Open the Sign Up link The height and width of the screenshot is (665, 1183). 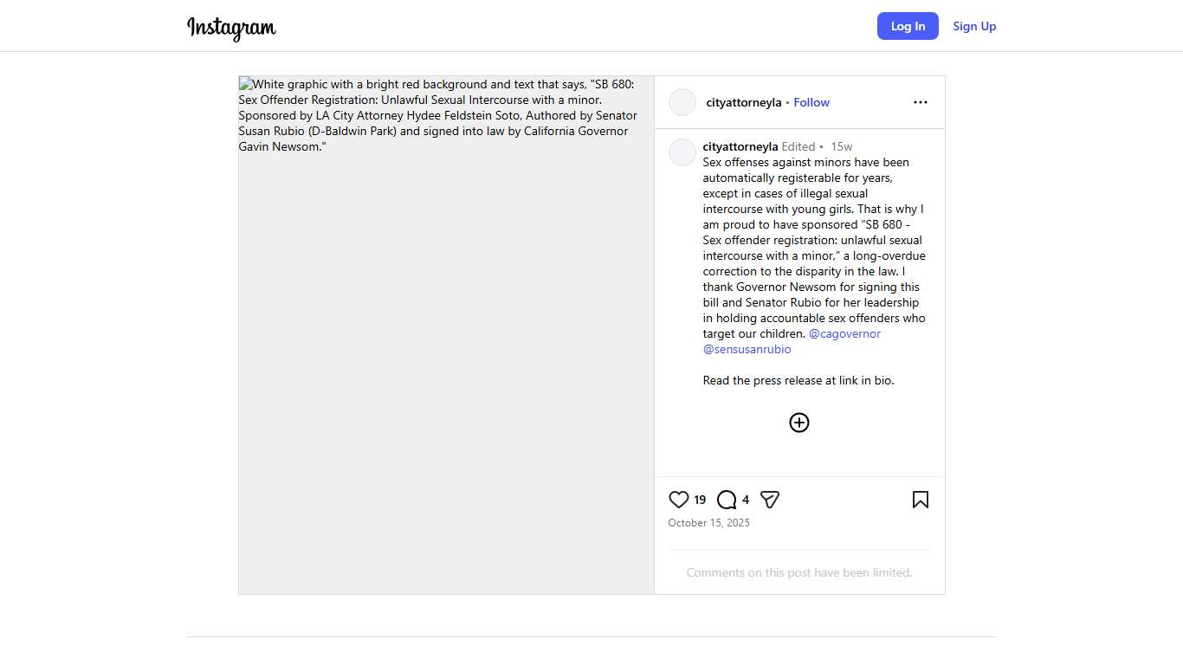tap(974, 26)
